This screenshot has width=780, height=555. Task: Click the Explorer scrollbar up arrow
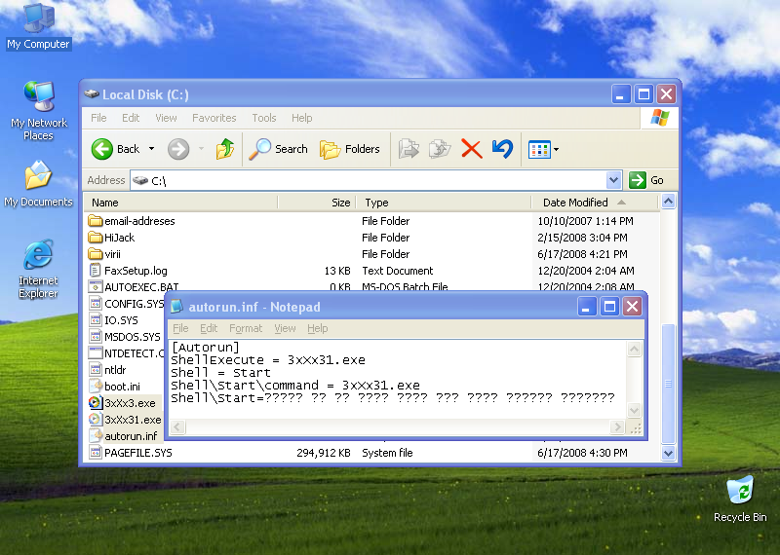[668, 202]
